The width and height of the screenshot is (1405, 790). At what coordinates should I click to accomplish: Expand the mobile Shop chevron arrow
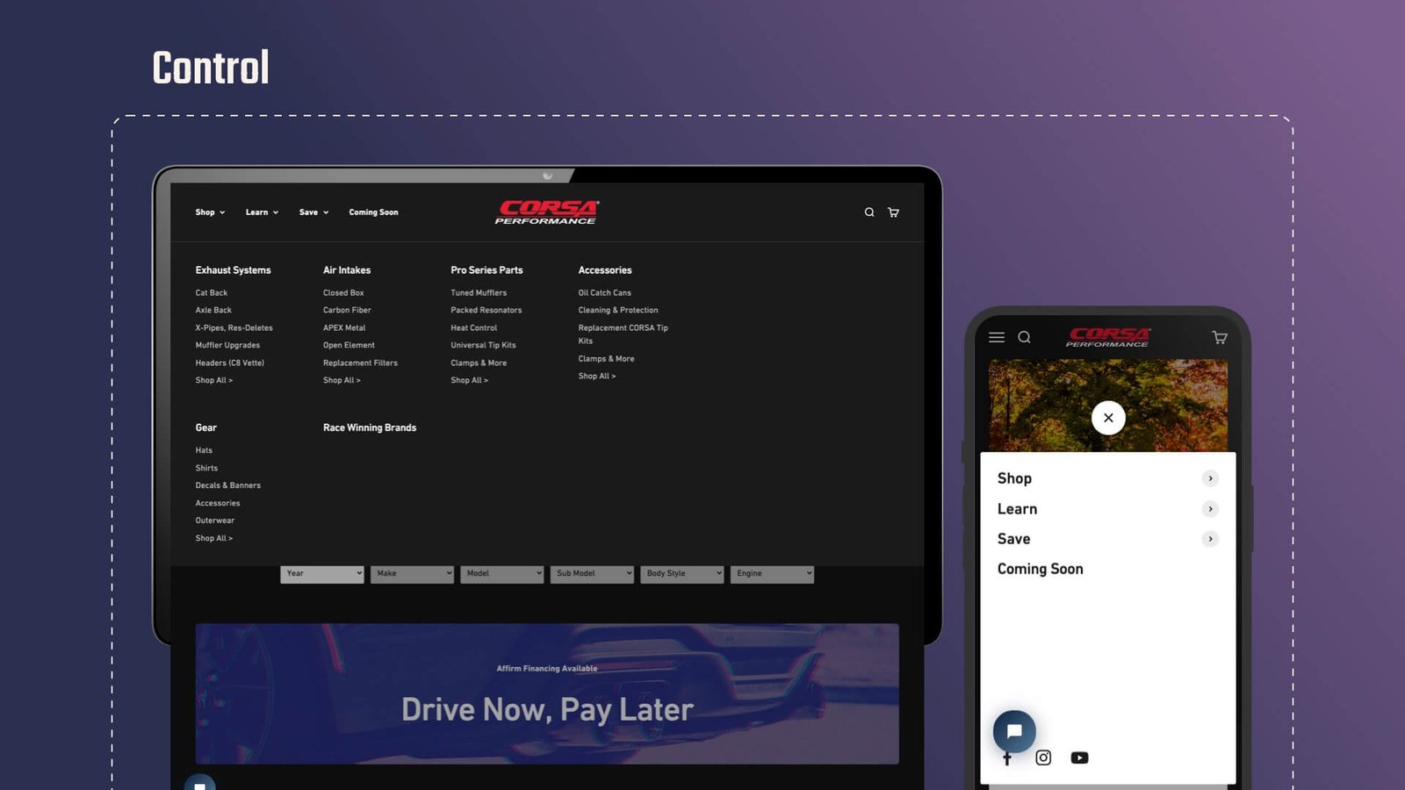(1210, 478)
